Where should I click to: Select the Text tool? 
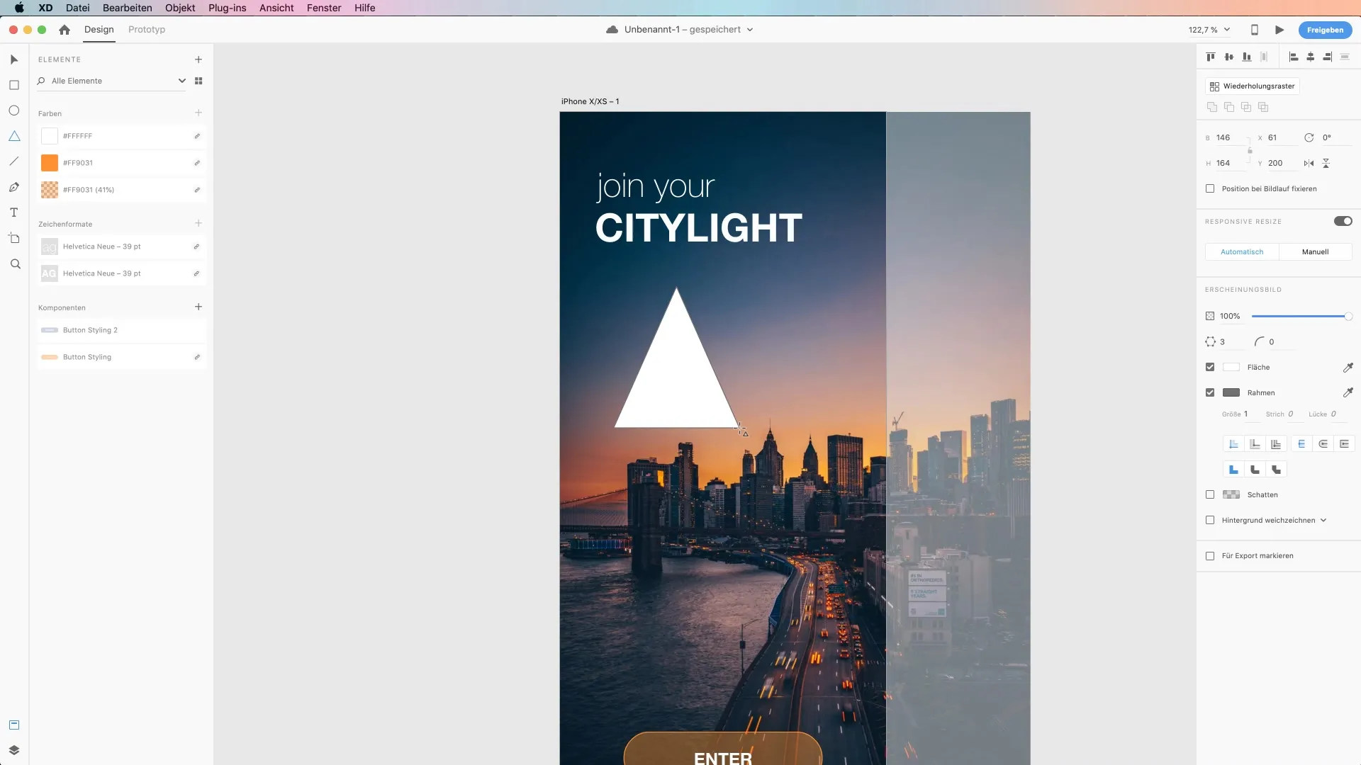pyautogui.click(x=14, y=212)
